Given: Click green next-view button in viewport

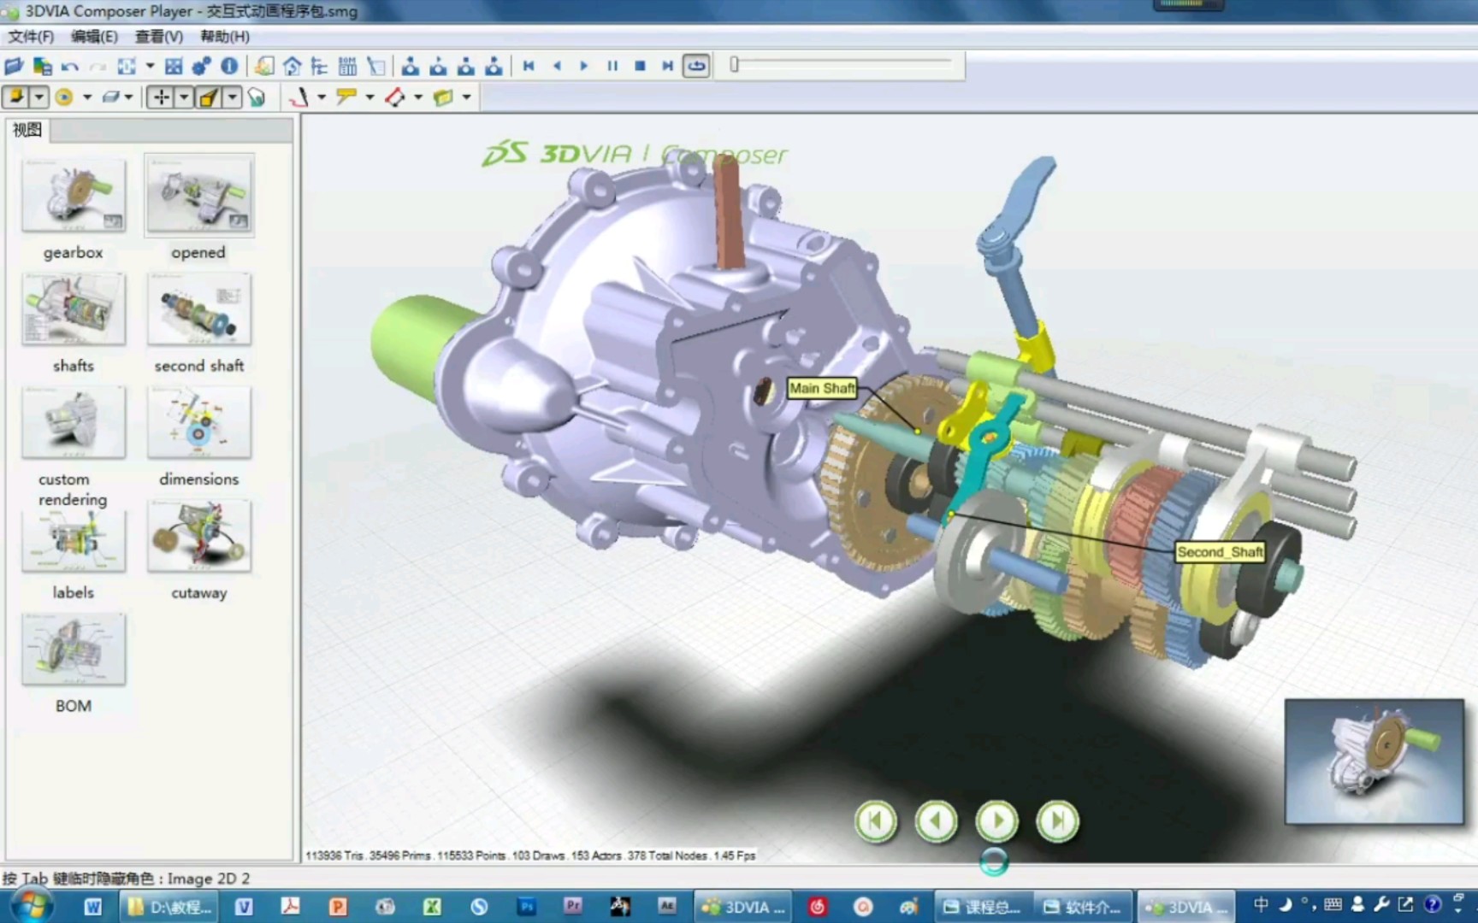Looking at the screenshot, I should coord(997,821).
